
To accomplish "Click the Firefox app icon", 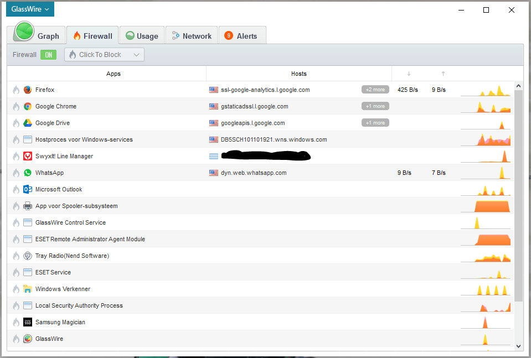I will click(28, 90).
